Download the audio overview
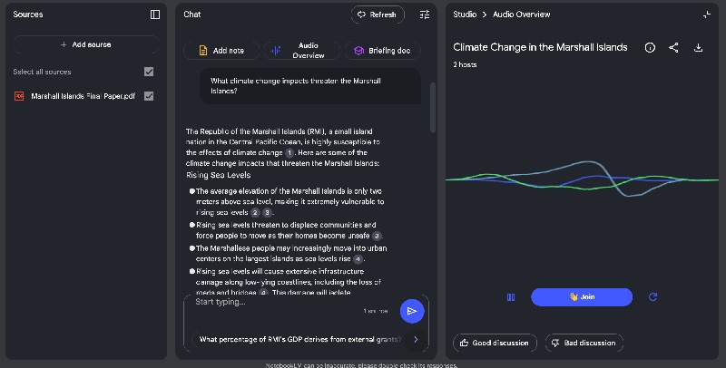The image size is (726, 368). (x=698, y=47)
